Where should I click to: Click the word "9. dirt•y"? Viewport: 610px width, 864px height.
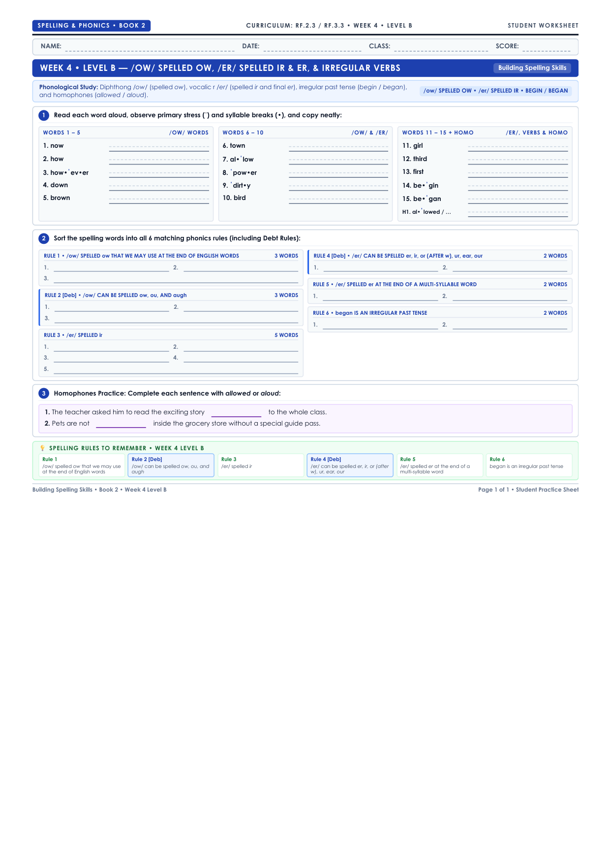click(x=237, y=185)
